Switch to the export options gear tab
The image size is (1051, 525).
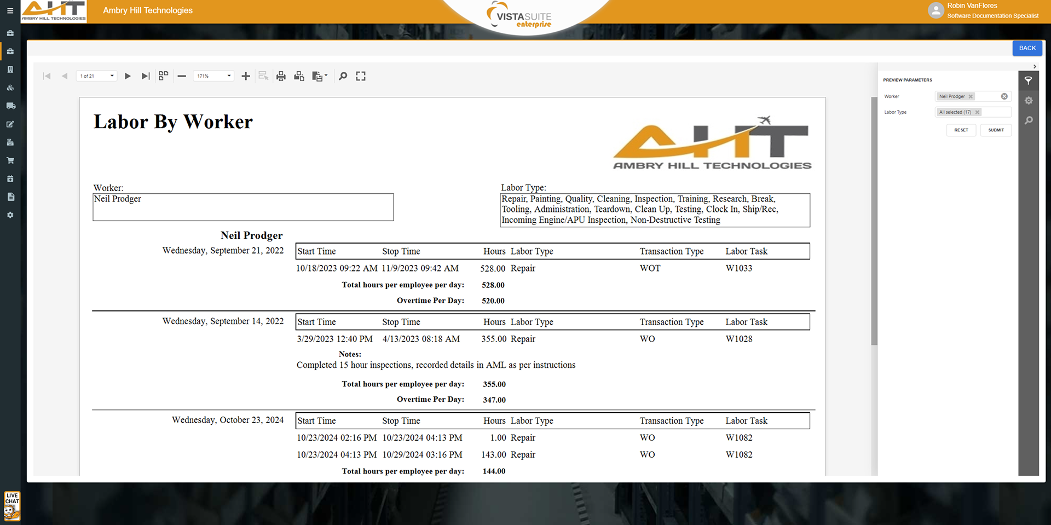click(x=1029, y=101)
